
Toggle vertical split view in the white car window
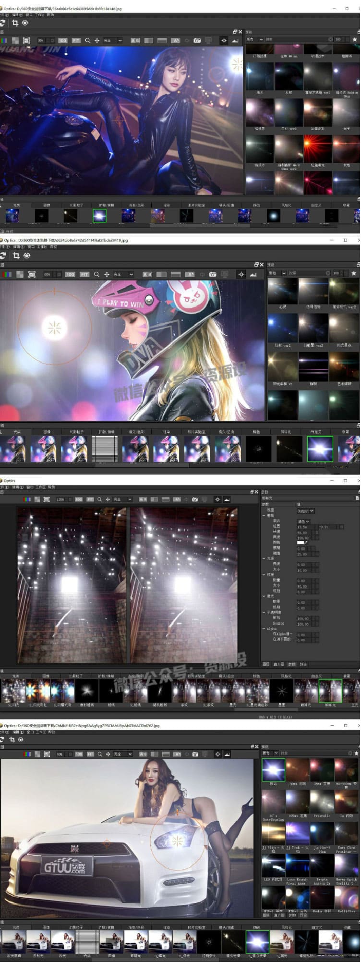coord(154,754)
